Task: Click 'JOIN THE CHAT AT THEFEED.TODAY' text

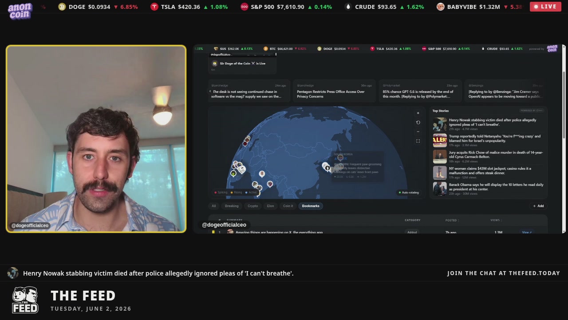Action: click(504, 273)
